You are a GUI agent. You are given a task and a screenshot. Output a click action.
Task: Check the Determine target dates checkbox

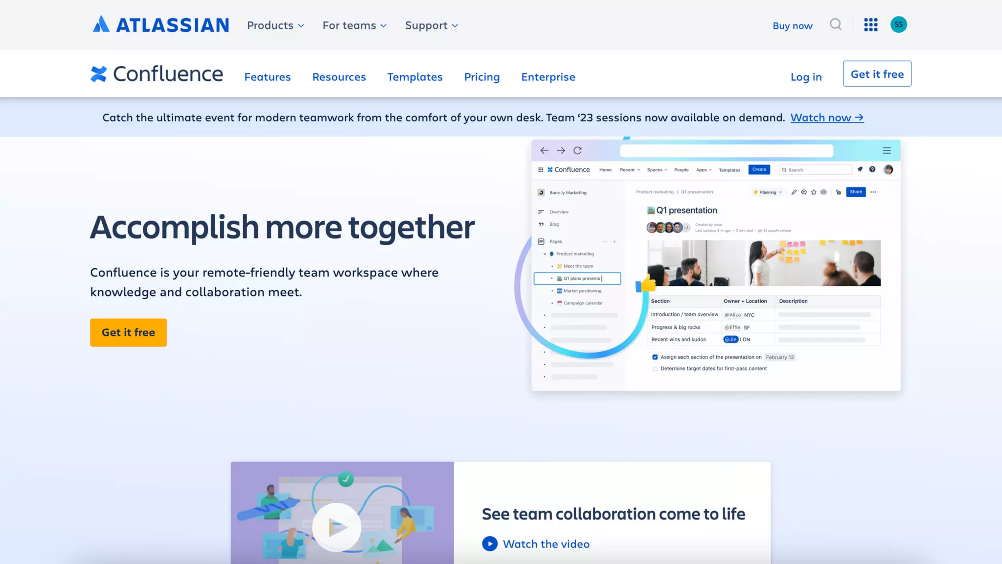655,369
